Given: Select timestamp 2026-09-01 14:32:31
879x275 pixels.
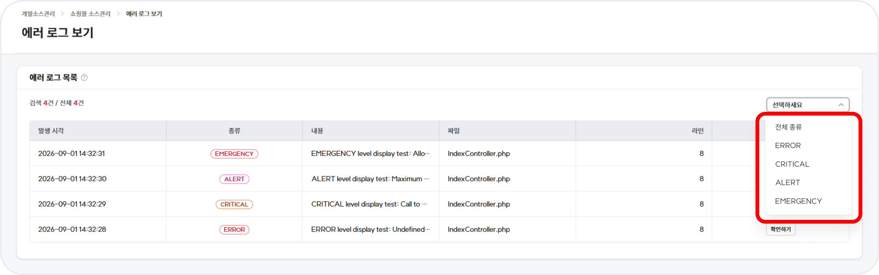Looking at the screenshot, I should point(72,153).
